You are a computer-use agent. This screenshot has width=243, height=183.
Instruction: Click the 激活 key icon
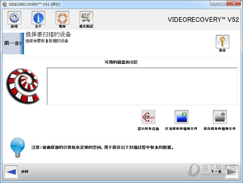[222, 42]
